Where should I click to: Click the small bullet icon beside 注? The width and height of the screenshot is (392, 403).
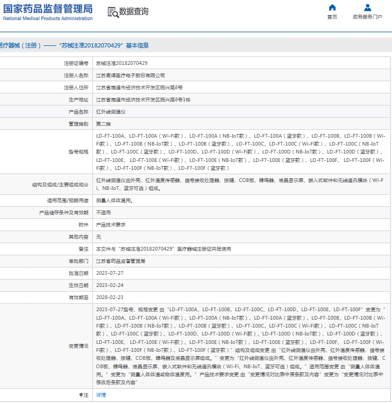81,395
